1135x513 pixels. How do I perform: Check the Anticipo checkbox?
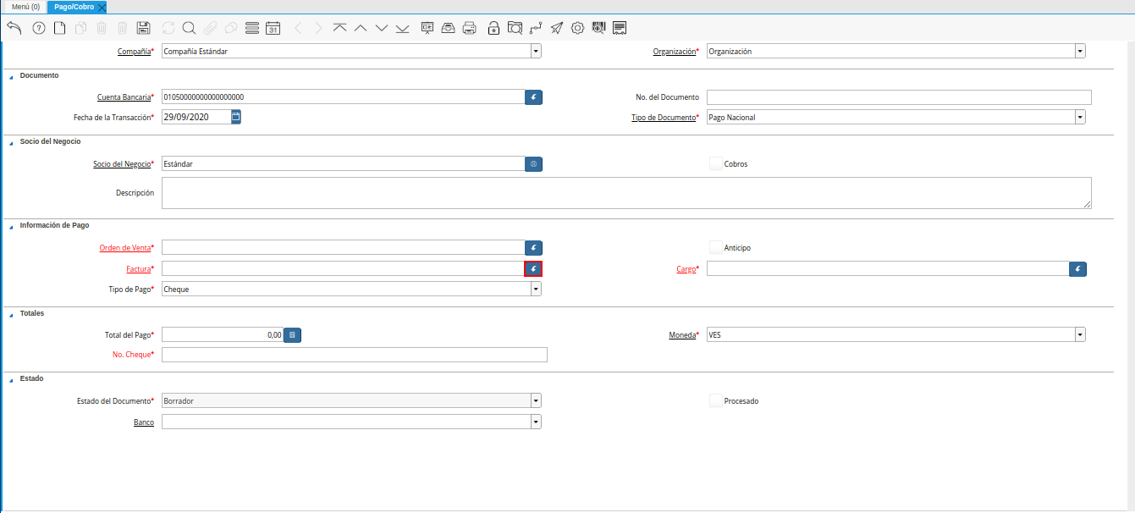coord(715,247)
